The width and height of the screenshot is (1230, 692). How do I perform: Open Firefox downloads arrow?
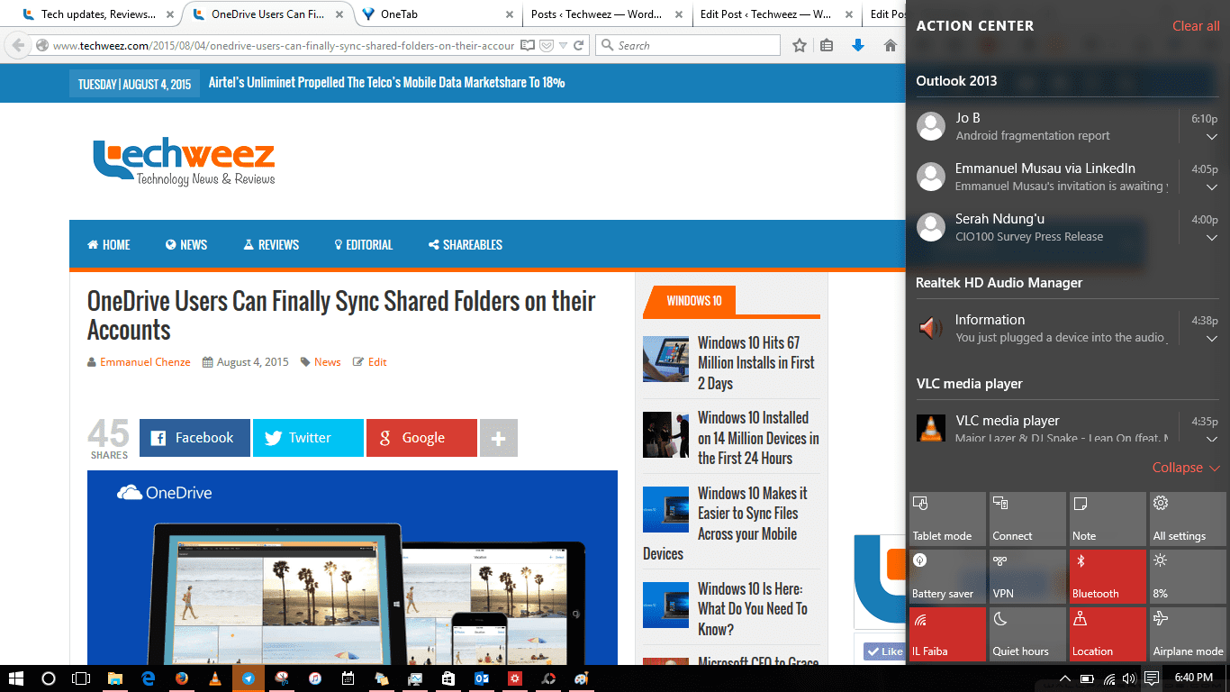(858, 45)
